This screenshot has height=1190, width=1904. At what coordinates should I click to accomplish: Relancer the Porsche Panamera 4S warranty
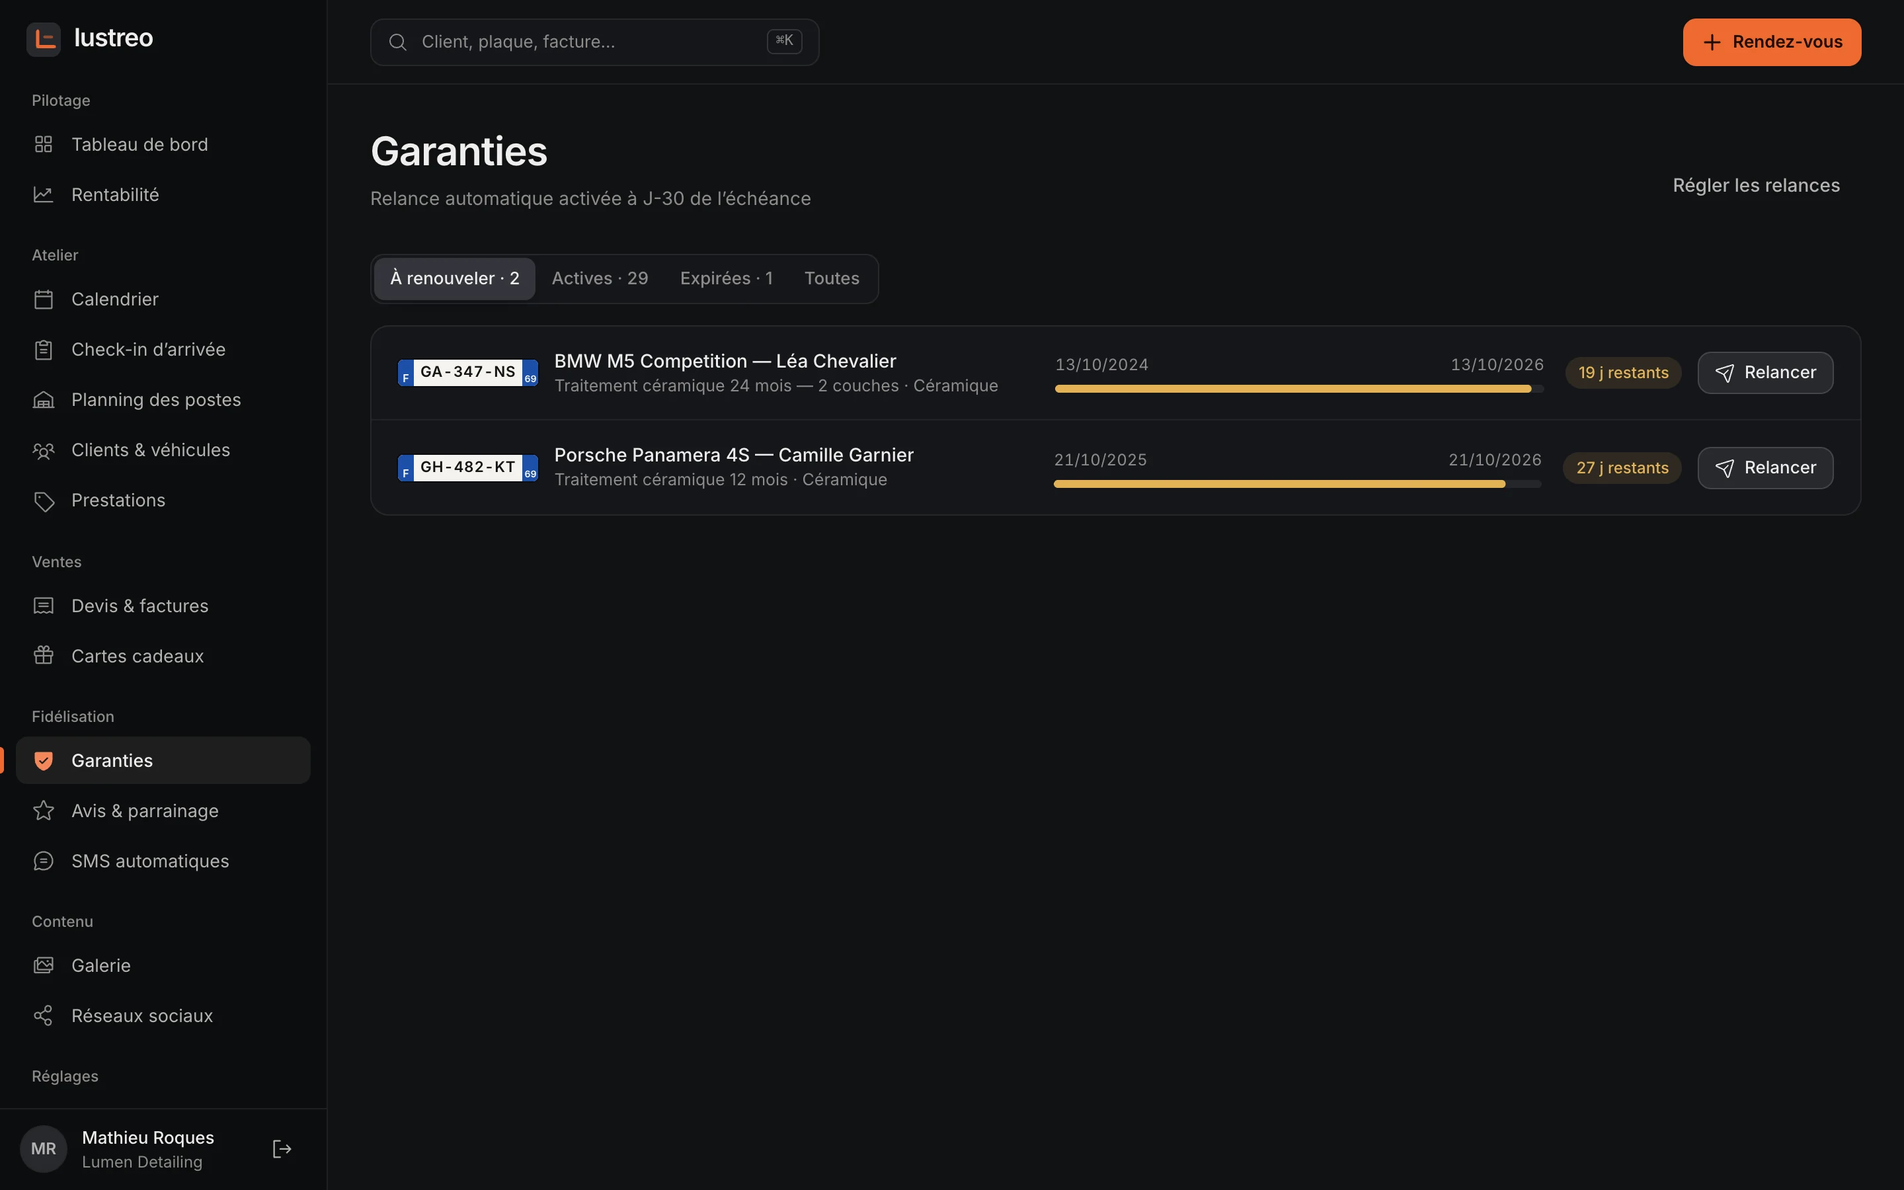(1765, 468)
